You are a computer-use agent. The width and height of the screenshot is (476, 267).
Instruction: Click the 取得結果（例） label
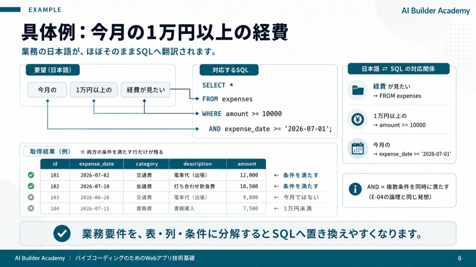[x=48, y=151]
